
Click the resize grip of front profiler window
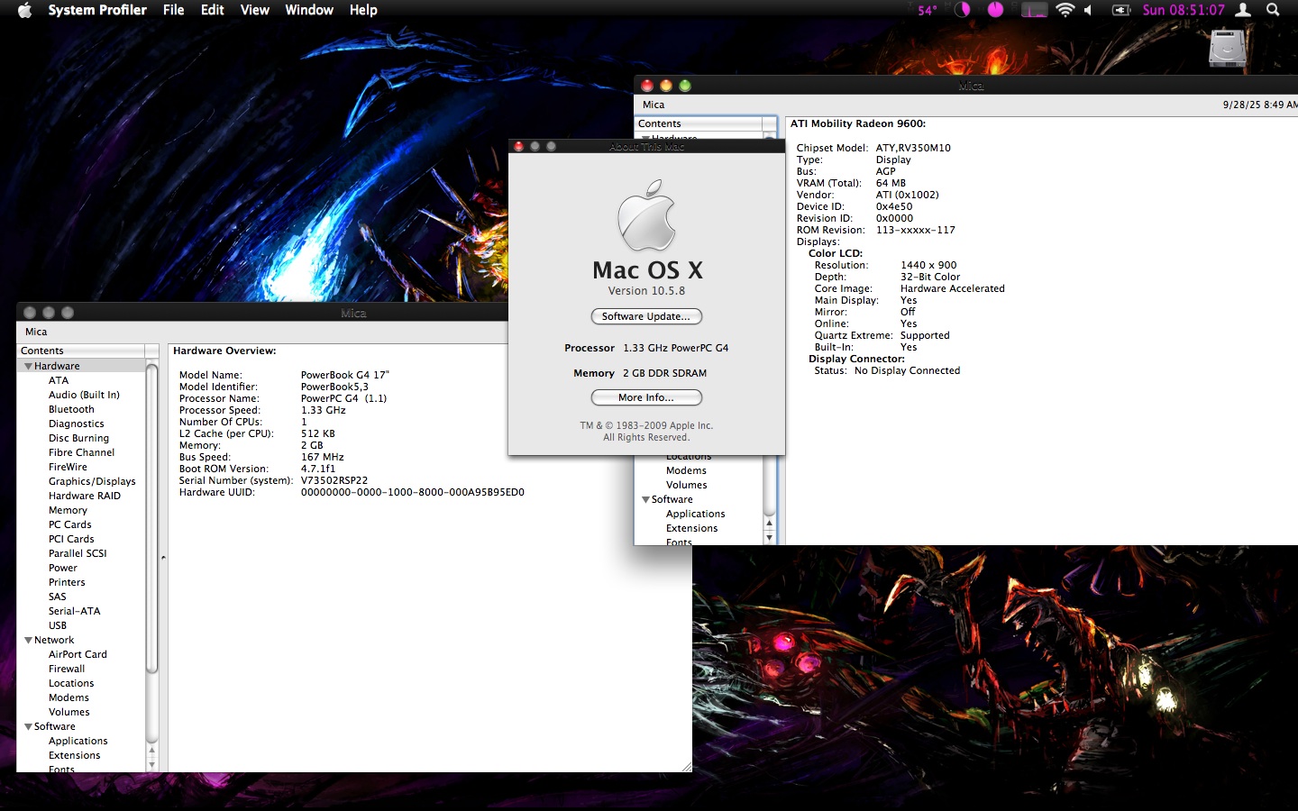[686, 766]
